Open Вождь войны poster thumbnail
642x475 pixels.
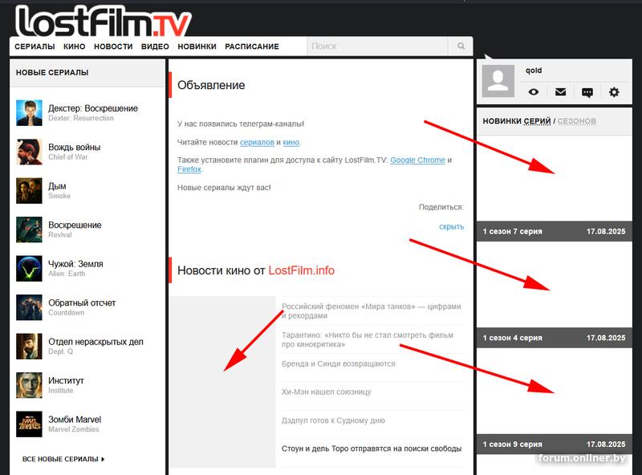click(29, 152)
